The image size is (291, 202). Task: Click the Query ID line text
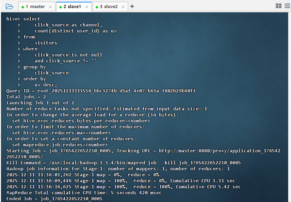pyautogui.click(x=101, y=91)
